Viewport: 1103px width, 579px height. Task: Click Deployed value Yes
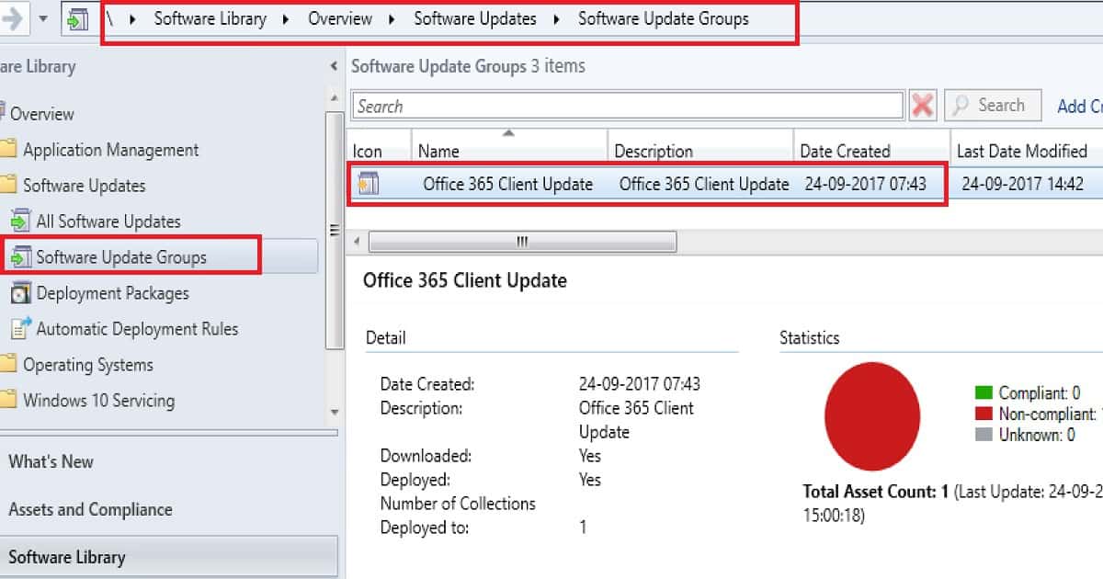coord(590,480)
